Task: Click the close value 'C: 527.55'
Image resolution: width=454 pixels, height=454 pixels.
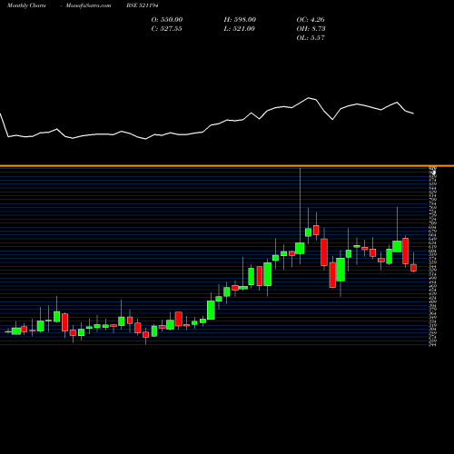Action: click(166, 28)
